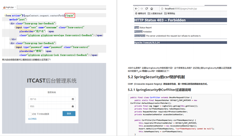Click the 再次启动项目后 sentence below code
Screen dimensions: 241x136
pos(26,60)
